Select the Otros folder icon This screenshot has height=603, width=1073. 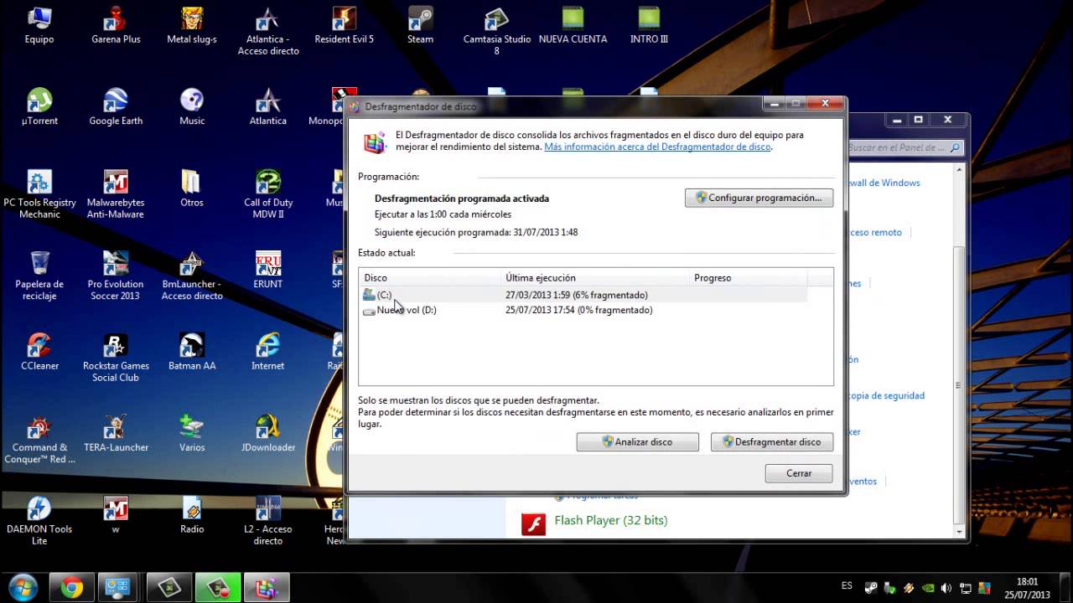click(192, 188)
